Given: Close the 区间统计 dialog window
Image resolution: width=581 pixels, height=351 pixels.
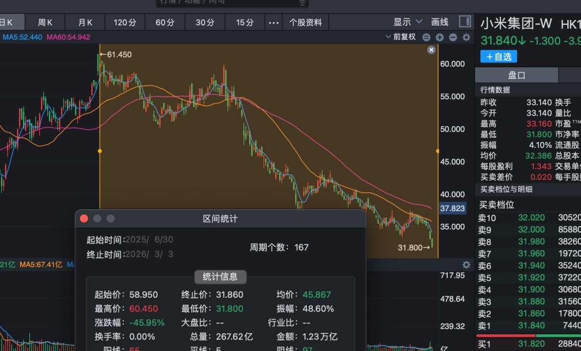Looking at the screenshot, I should 84,219.
